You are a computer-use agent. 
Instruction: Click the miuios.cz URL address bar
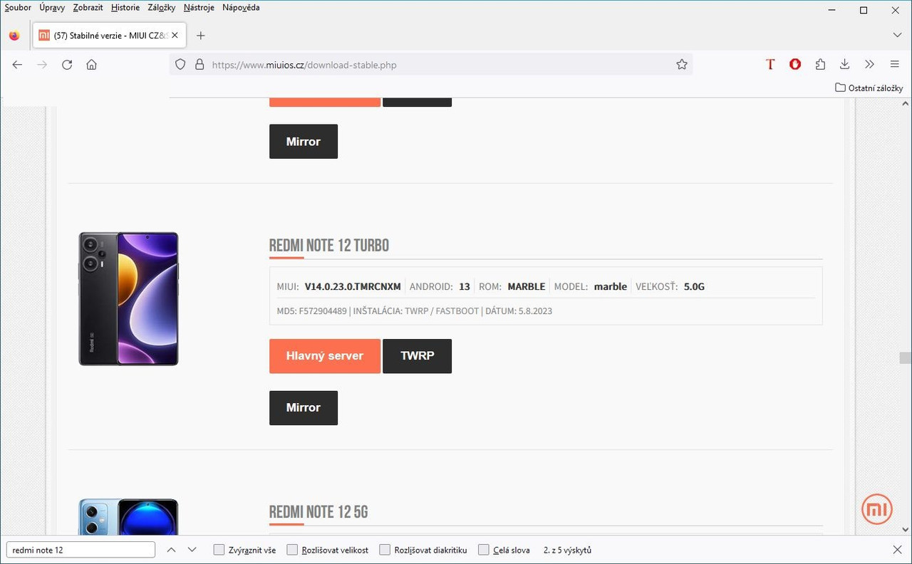430,65
